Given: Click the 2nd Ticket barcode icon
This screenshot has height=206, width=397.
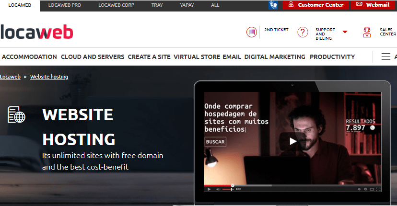Looking at the screenshot, I should [x=252, y=32].
